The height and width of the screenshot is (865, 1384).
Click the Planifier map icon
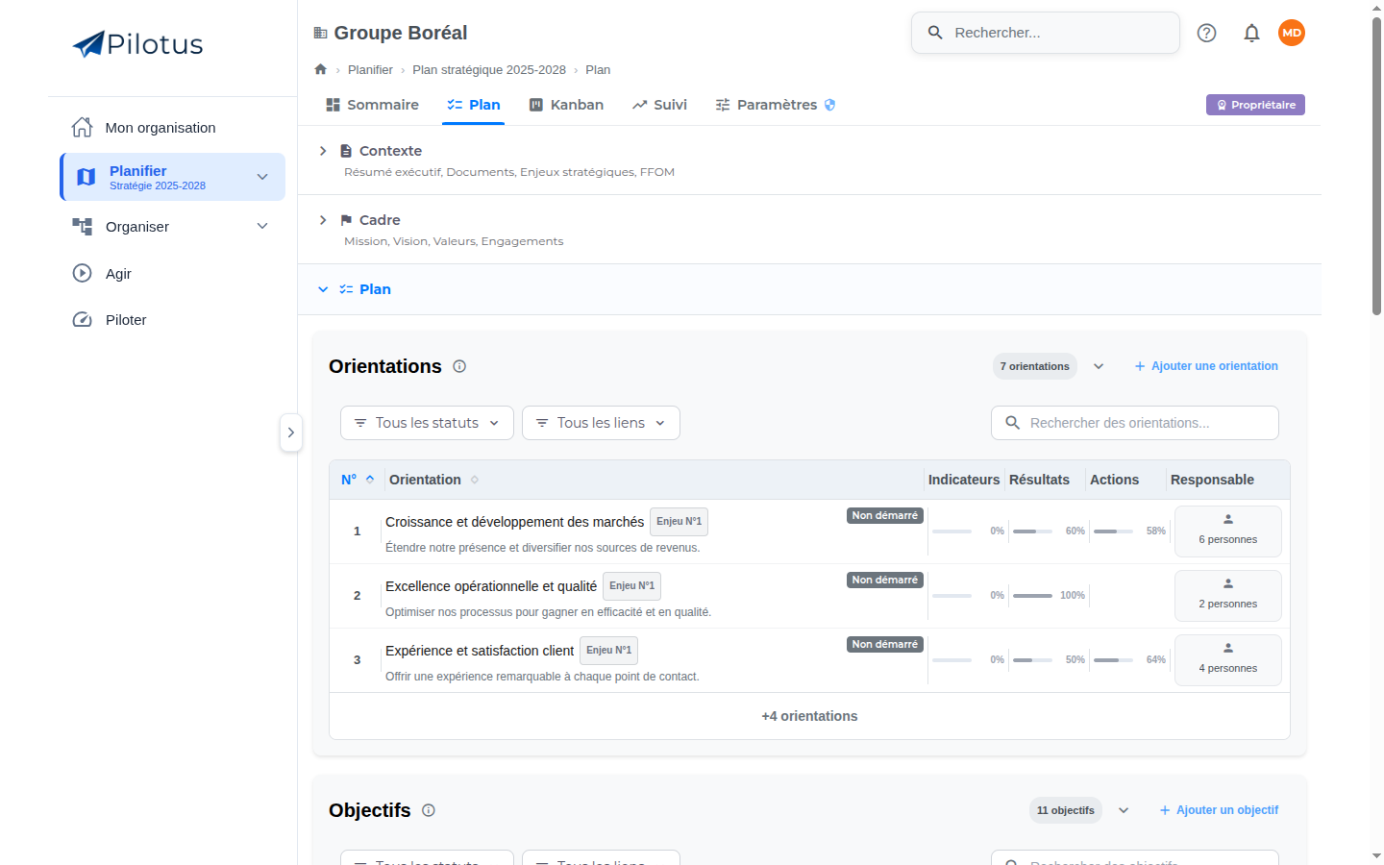click(x=86, y=177)
